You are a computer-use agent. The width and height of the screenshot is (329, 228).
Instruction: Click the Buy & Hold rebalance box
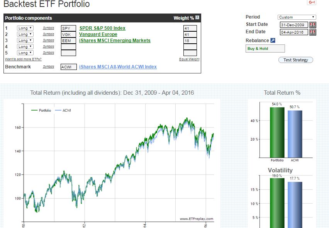pos(265,49)
